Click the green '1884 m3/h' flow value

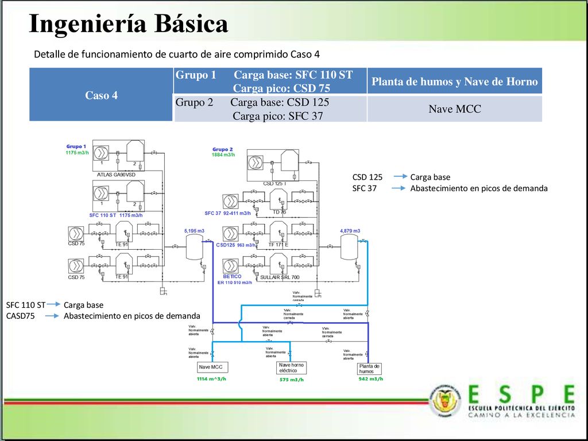point(223,154)
